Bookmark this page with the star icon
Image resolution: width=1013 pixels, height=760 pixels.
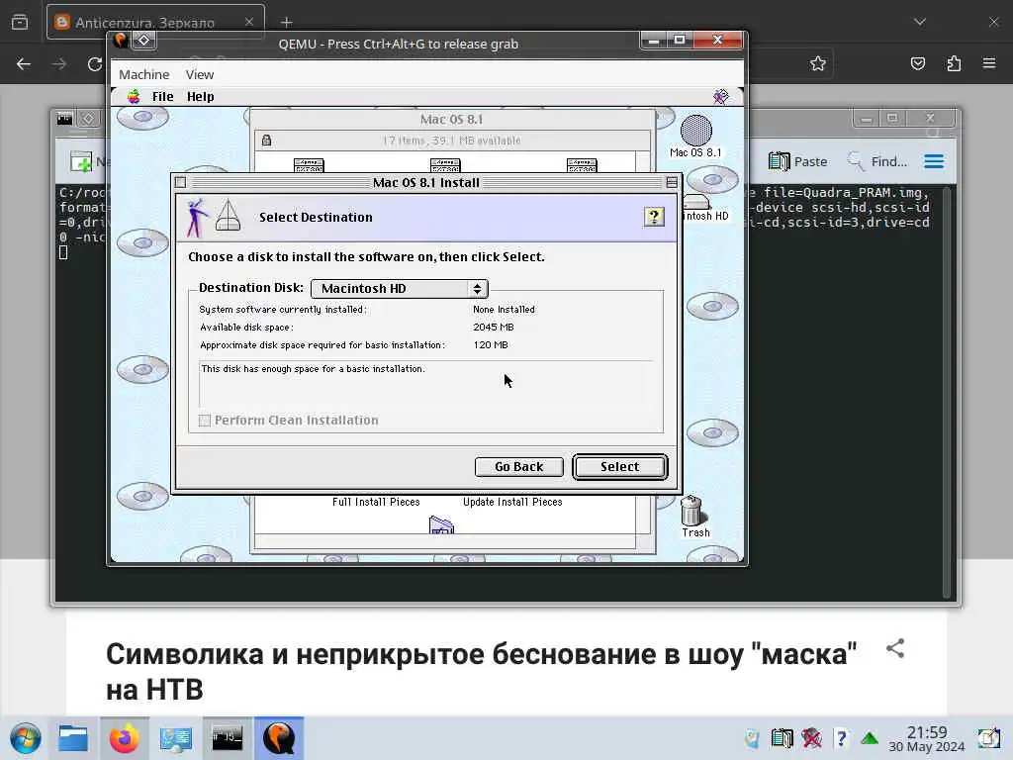818,63
